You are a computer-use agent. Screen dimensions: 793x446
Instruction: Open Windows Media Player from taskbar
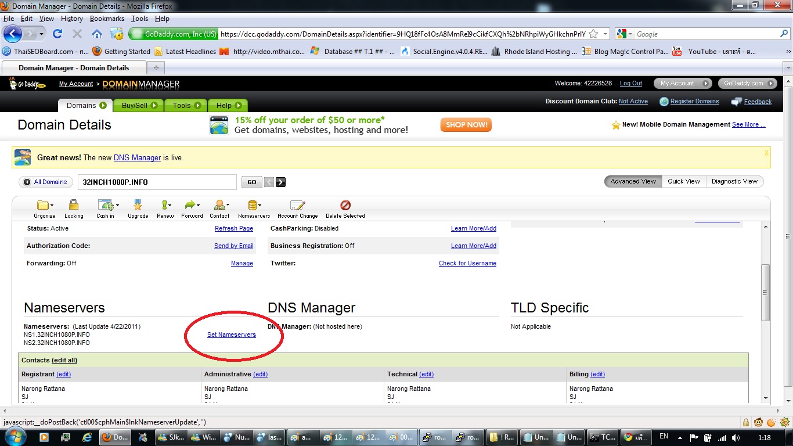click(x=44, y=437)
